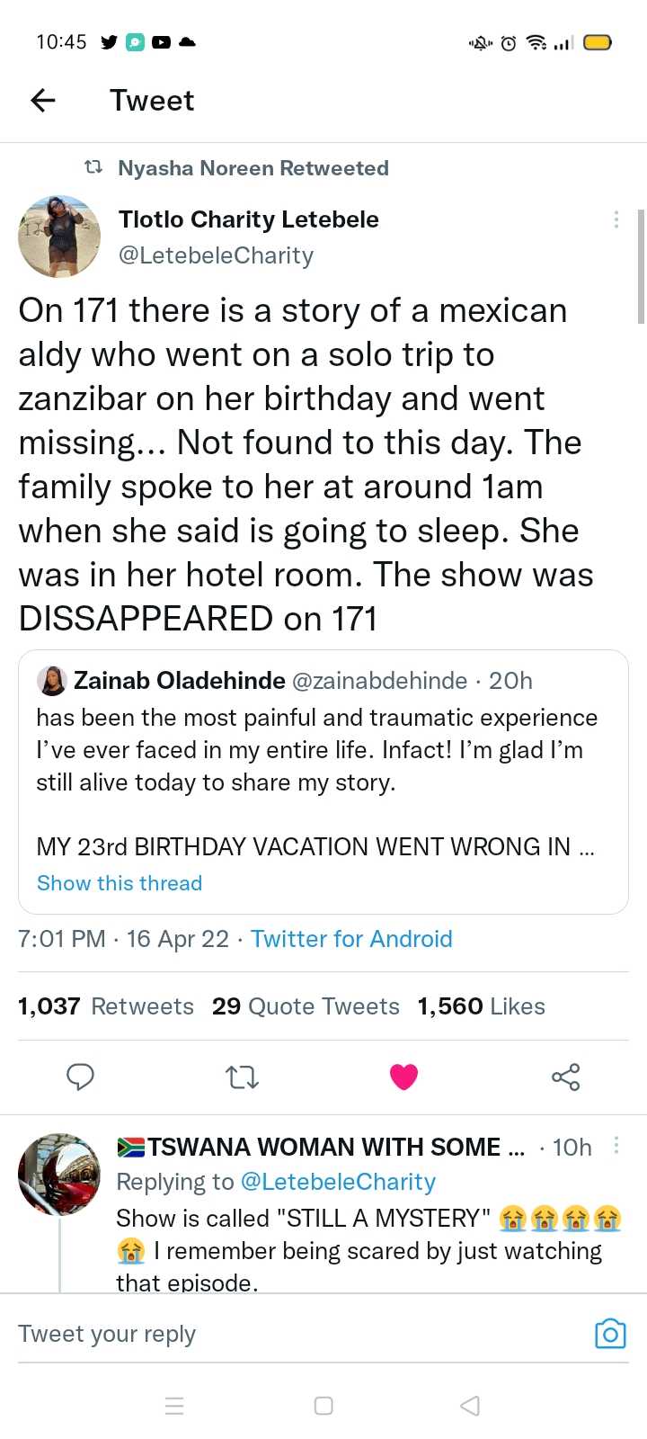647x1439 pixels.
Task: Tap the reply speech bubble icon
Action: click(x=81, y=1077)
